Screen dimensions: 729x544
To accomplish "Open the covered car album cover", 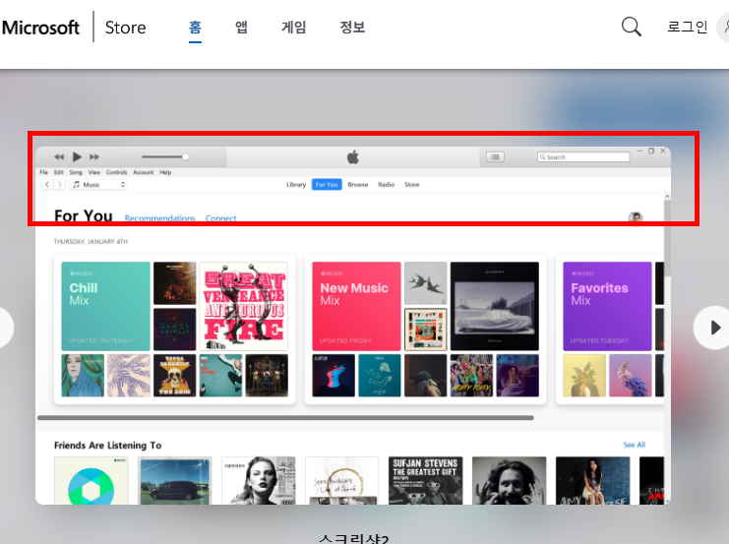I will 495,306.
